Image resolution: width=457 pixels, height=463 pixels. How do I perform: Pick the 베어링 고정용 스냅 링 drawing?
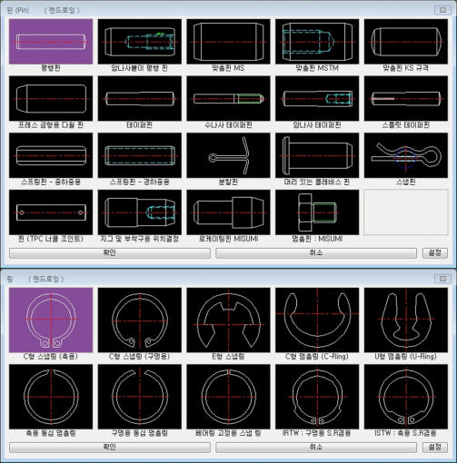(228, 397)
